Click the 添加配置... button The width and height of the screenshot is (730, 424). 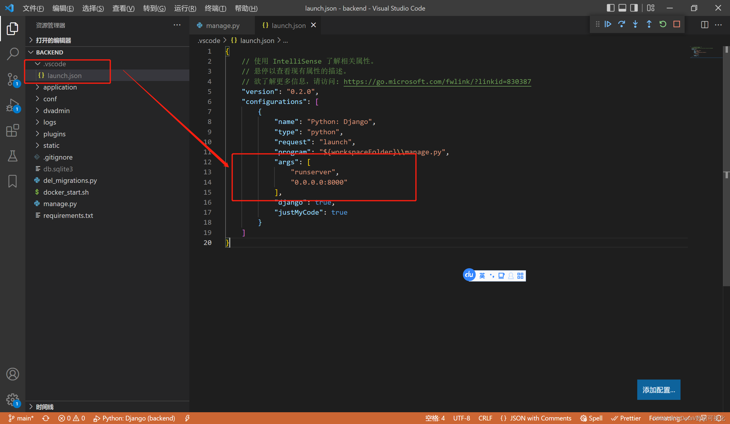658,390
